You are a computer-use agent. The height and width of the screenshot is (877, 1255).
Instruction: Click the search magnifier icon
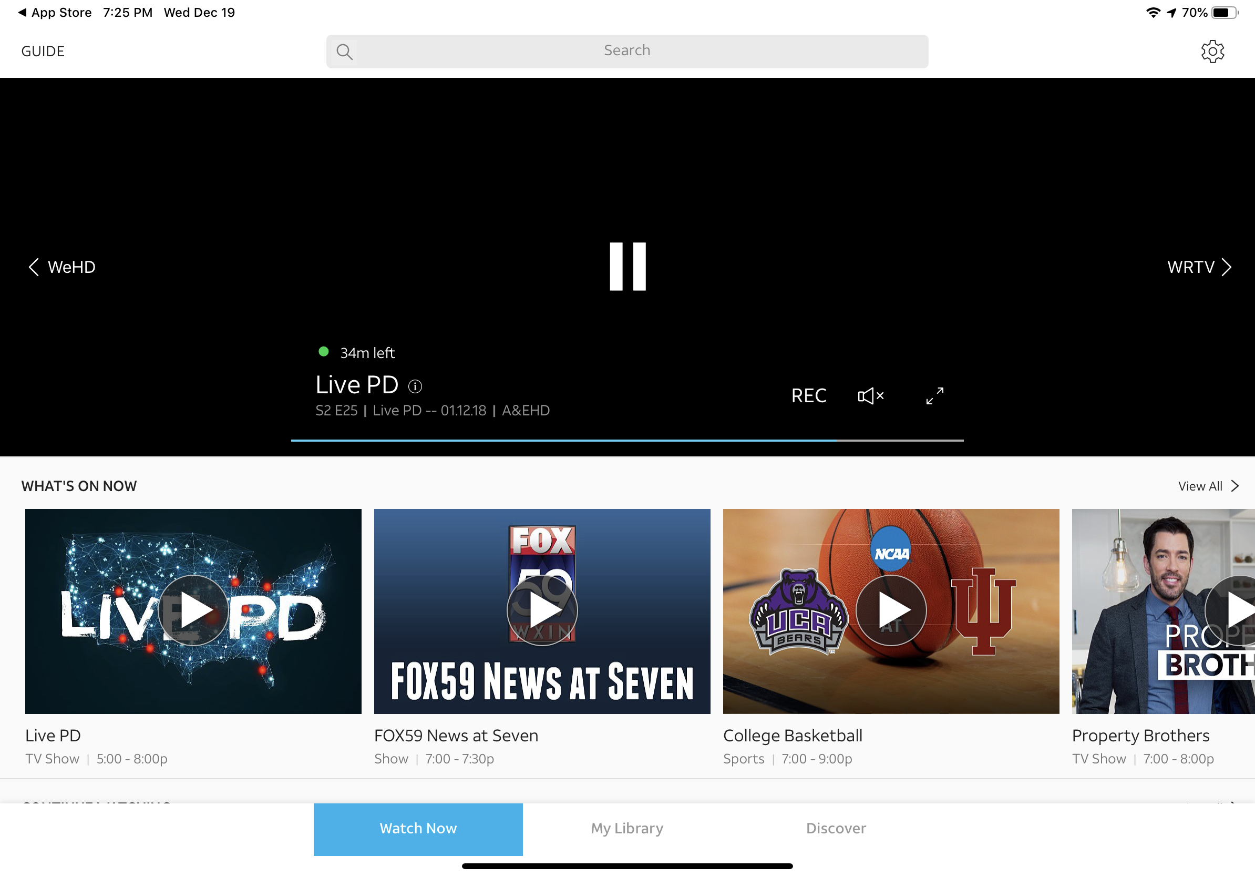[344, 52]
